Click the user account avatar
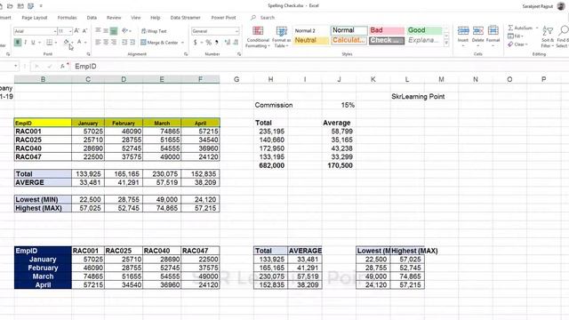This screenshot has width=569, height=320. [x=561, y=6]
